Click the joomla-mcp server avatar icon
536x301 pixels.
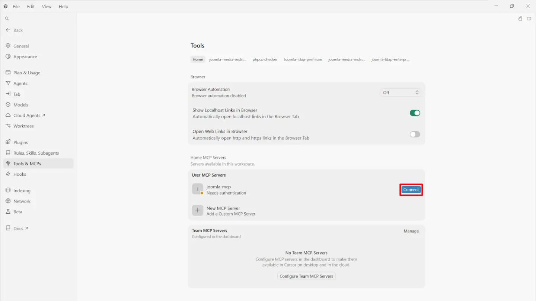pyautogui.click(x=198, y=189)
